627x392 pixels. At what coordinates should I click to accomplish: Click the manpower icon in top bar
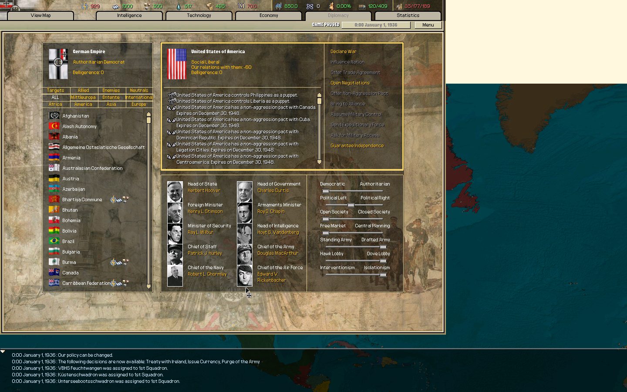tap(279, 6)
